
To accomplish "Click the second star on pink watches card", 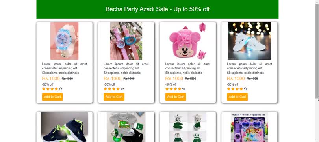I will [x=109, y=89].
